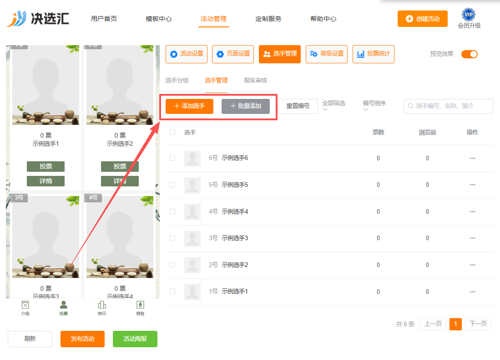This screenshot has height=360, width=500.
Task: Open the 用户首页 menu item
Action: click(104, 19)
